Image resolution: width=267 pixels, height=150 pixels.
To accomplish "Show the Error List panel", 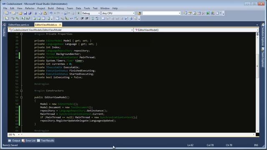I will click(29, 140).
